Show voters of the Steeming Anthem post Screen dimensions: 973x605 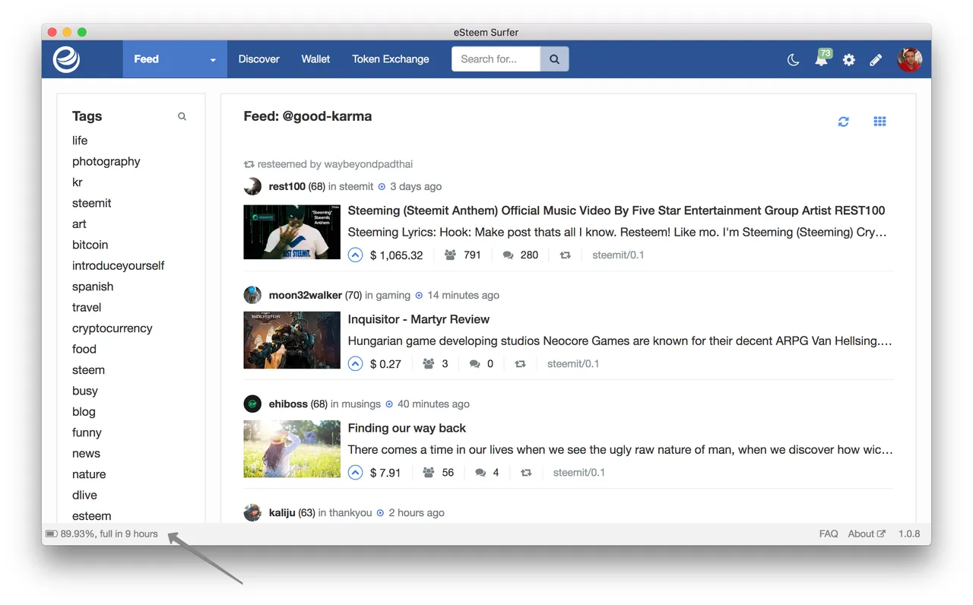(x=463, y=255)
